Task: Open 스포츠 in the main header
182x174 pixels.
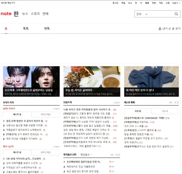Action: pos(35,14)
